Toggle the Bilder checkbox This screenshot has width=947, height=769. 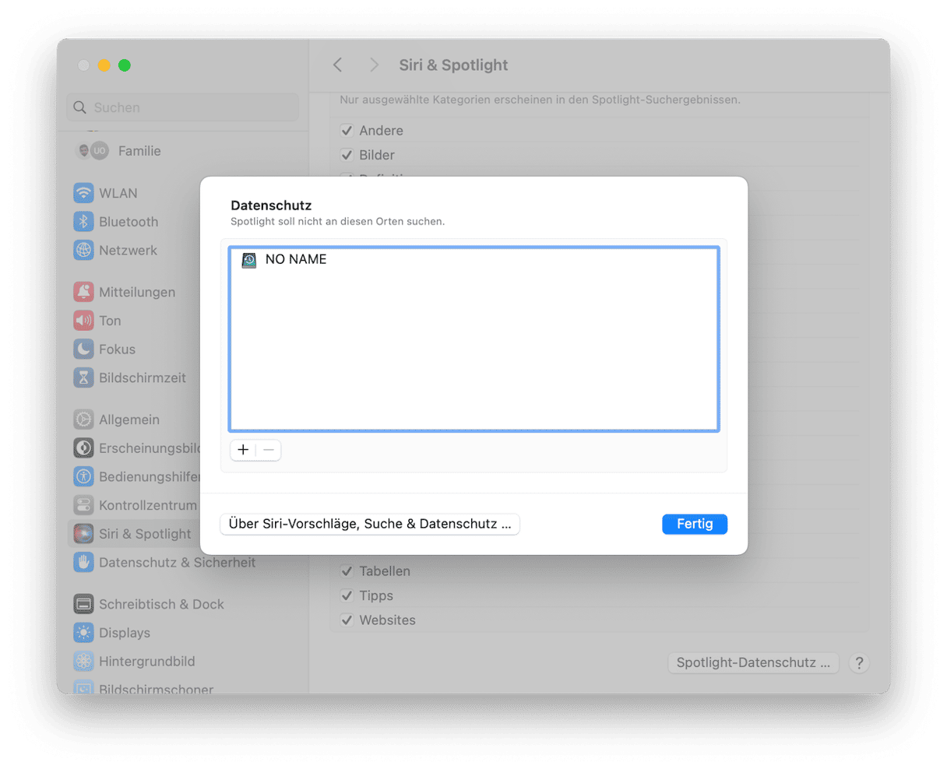point(347,155)
